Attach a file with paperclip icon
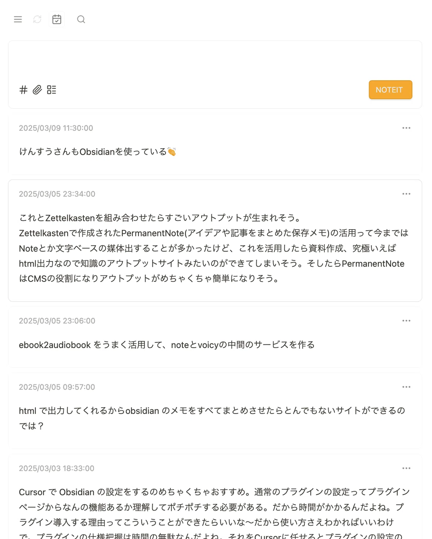This screenshot has height=539, width=432. [x=37, y=90]
